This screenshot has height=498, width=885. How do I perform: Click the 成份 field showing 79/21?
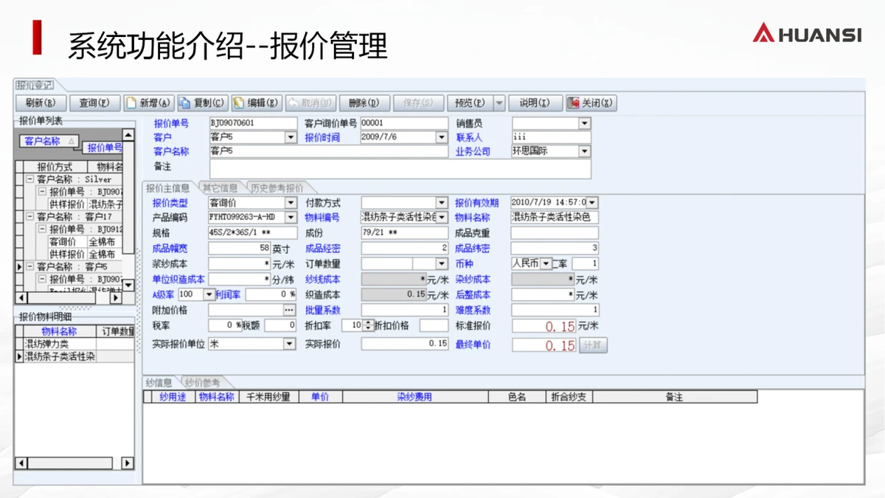click(404, 233)
